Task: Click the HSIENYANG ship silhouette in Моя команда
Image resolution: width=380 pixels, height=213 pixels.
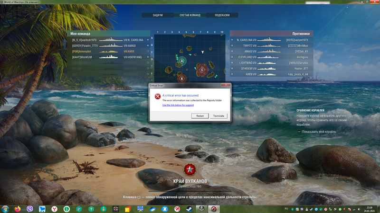Action: [x=109, y=57]
